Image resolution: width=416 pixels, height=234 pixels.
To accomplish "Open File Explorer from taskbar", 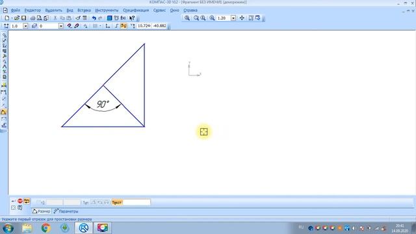I will coord(27,228).
